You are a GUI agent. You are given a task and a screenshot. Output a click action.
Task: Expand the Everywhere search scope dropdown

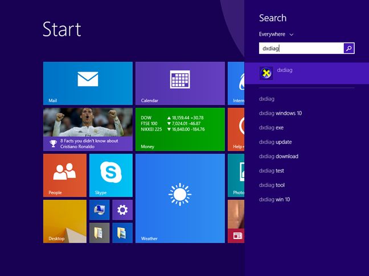(x=276, y=35)
